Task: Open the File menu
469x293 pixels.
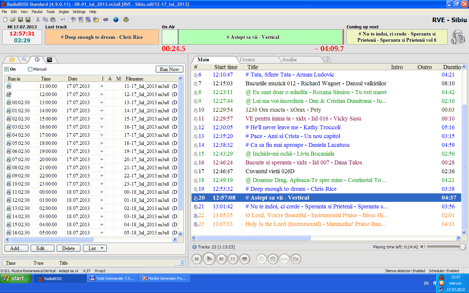Action: (x=4, y=12)
